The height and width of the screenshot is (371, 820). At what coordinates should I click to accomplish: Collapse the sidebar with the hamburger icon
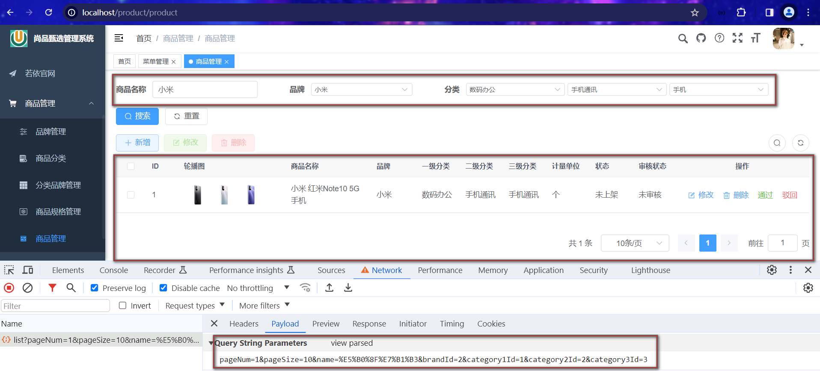[x=119, y=38]
